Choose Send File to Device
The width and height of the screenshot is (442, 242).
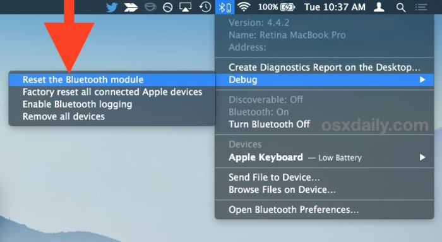(325, 178)
